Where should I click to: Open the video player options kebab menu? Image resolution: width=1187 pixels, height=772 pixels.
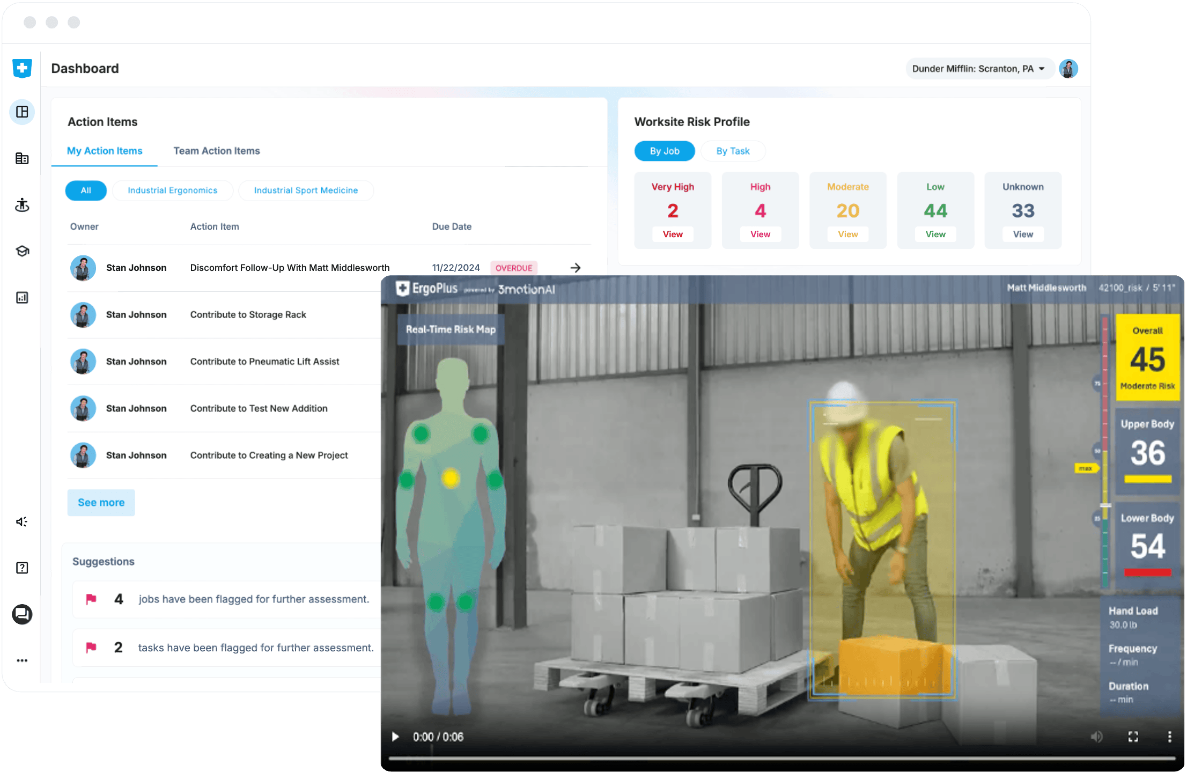pos(1169,737)
